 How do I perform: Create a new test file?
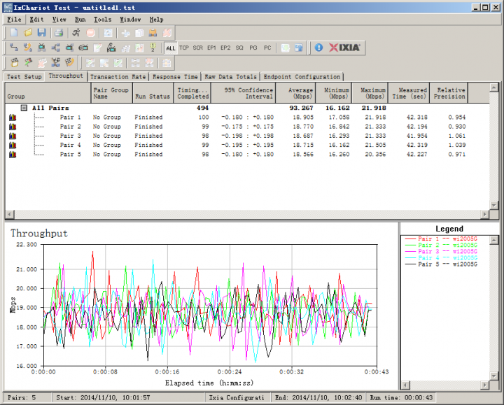pos(14,32)
